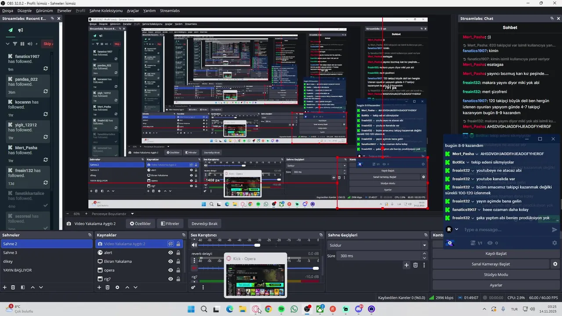The image size is (562, 316).
Task: Move source up in Kaynaklar toolbar
Action: click(x=127, y=287)
